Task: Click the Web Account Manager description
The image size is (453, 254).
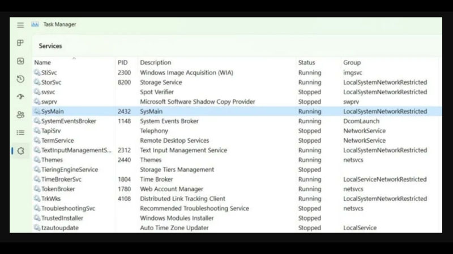Action: pyautogui.click(x=172, y=189)
